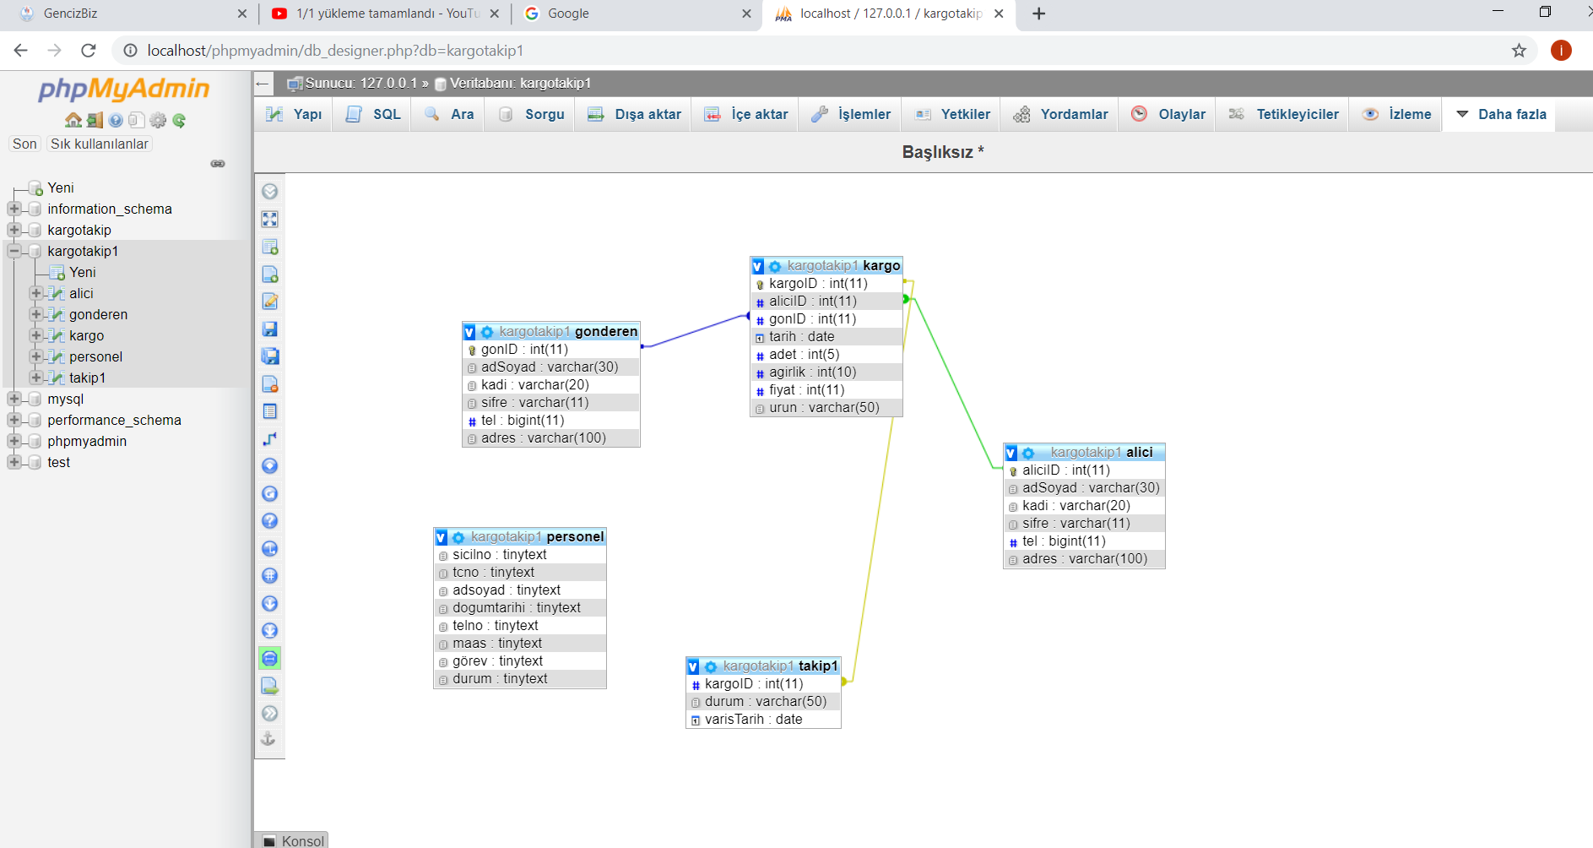Click the Sık kullanılanlar button
The image size is (1593, 848).
pyautogui.click(x=100, y=144)
